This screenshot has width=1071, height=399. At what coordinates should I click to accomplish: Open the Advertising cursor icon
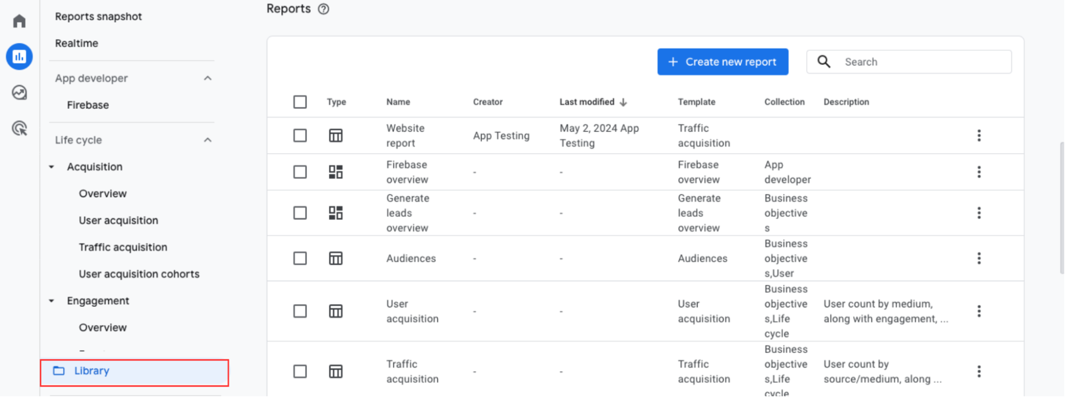click(x=19, y=129)
